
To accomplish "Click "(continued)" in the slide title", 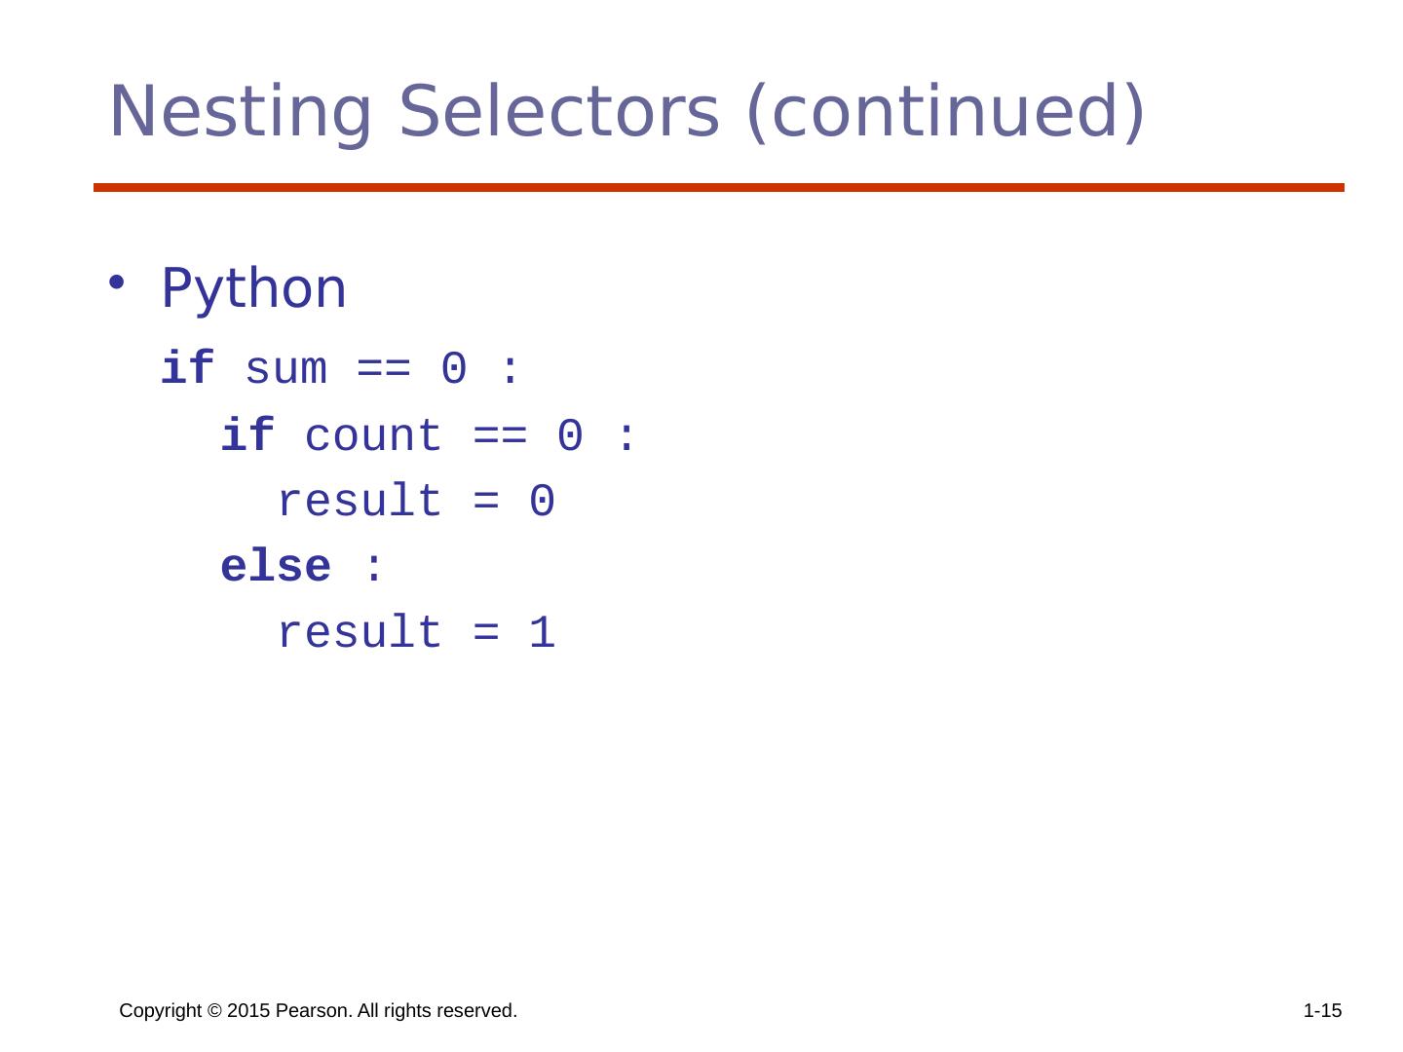I will coord(944,111).
